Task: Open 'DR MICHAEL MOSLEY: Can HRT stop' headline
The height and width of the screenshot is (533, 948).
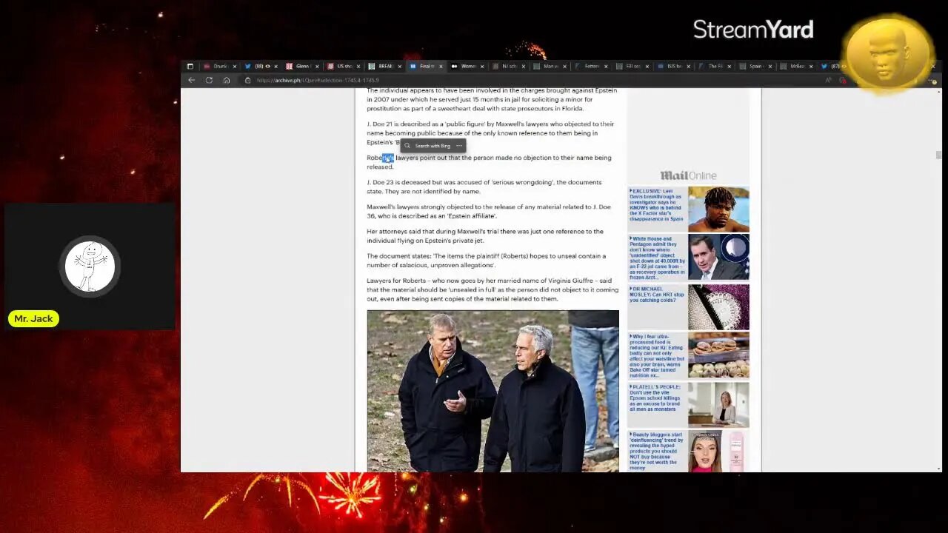Action: tap(657, 295)
